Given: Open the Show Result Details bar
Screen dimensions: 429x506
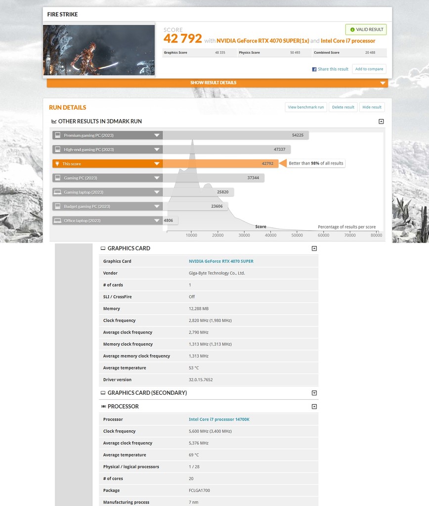Looking at the screenshot, I should 217,83.
